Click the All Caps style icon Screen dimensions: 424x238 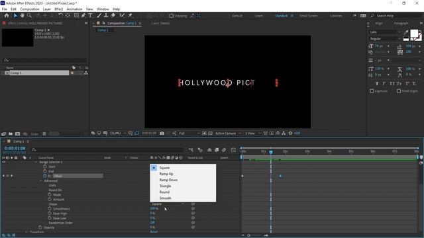click(392, 84)
